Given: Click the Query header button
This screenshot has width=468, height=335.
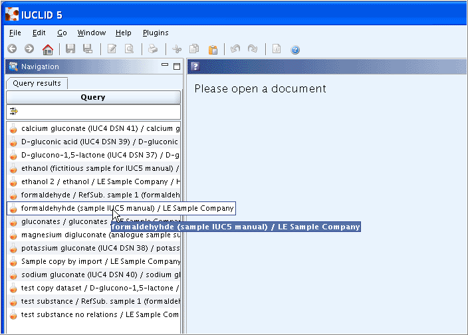Looking at the screenshot, I should (x=93, y=97).
